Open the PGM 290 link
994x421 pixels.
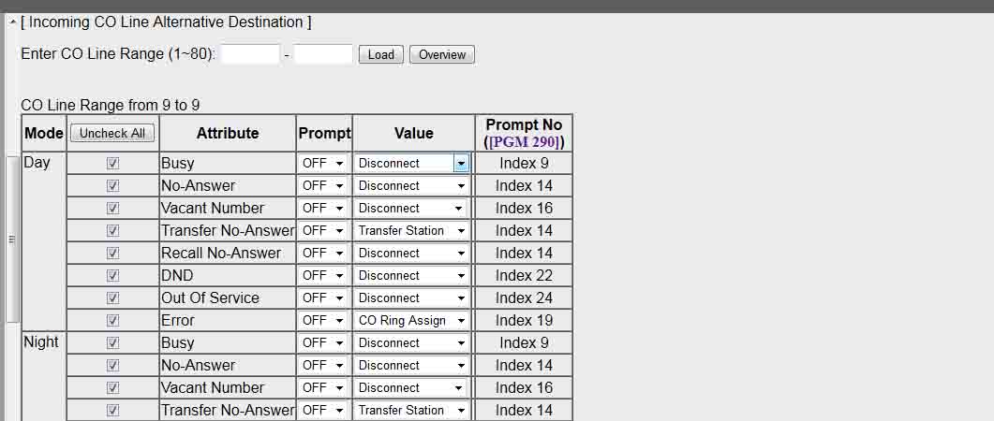(x=525, y=142)
